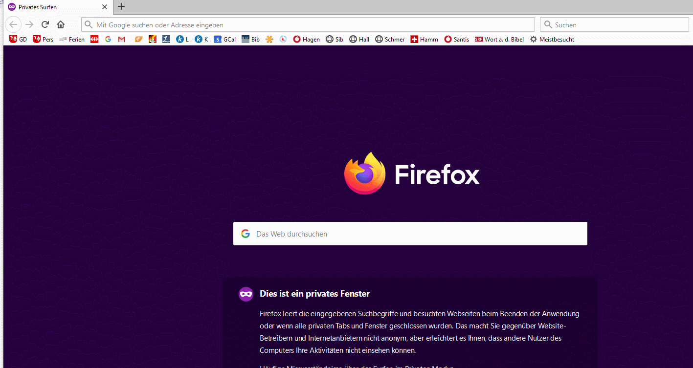
Task: Open the Säntis bookmark
Action: click(457, 40)
